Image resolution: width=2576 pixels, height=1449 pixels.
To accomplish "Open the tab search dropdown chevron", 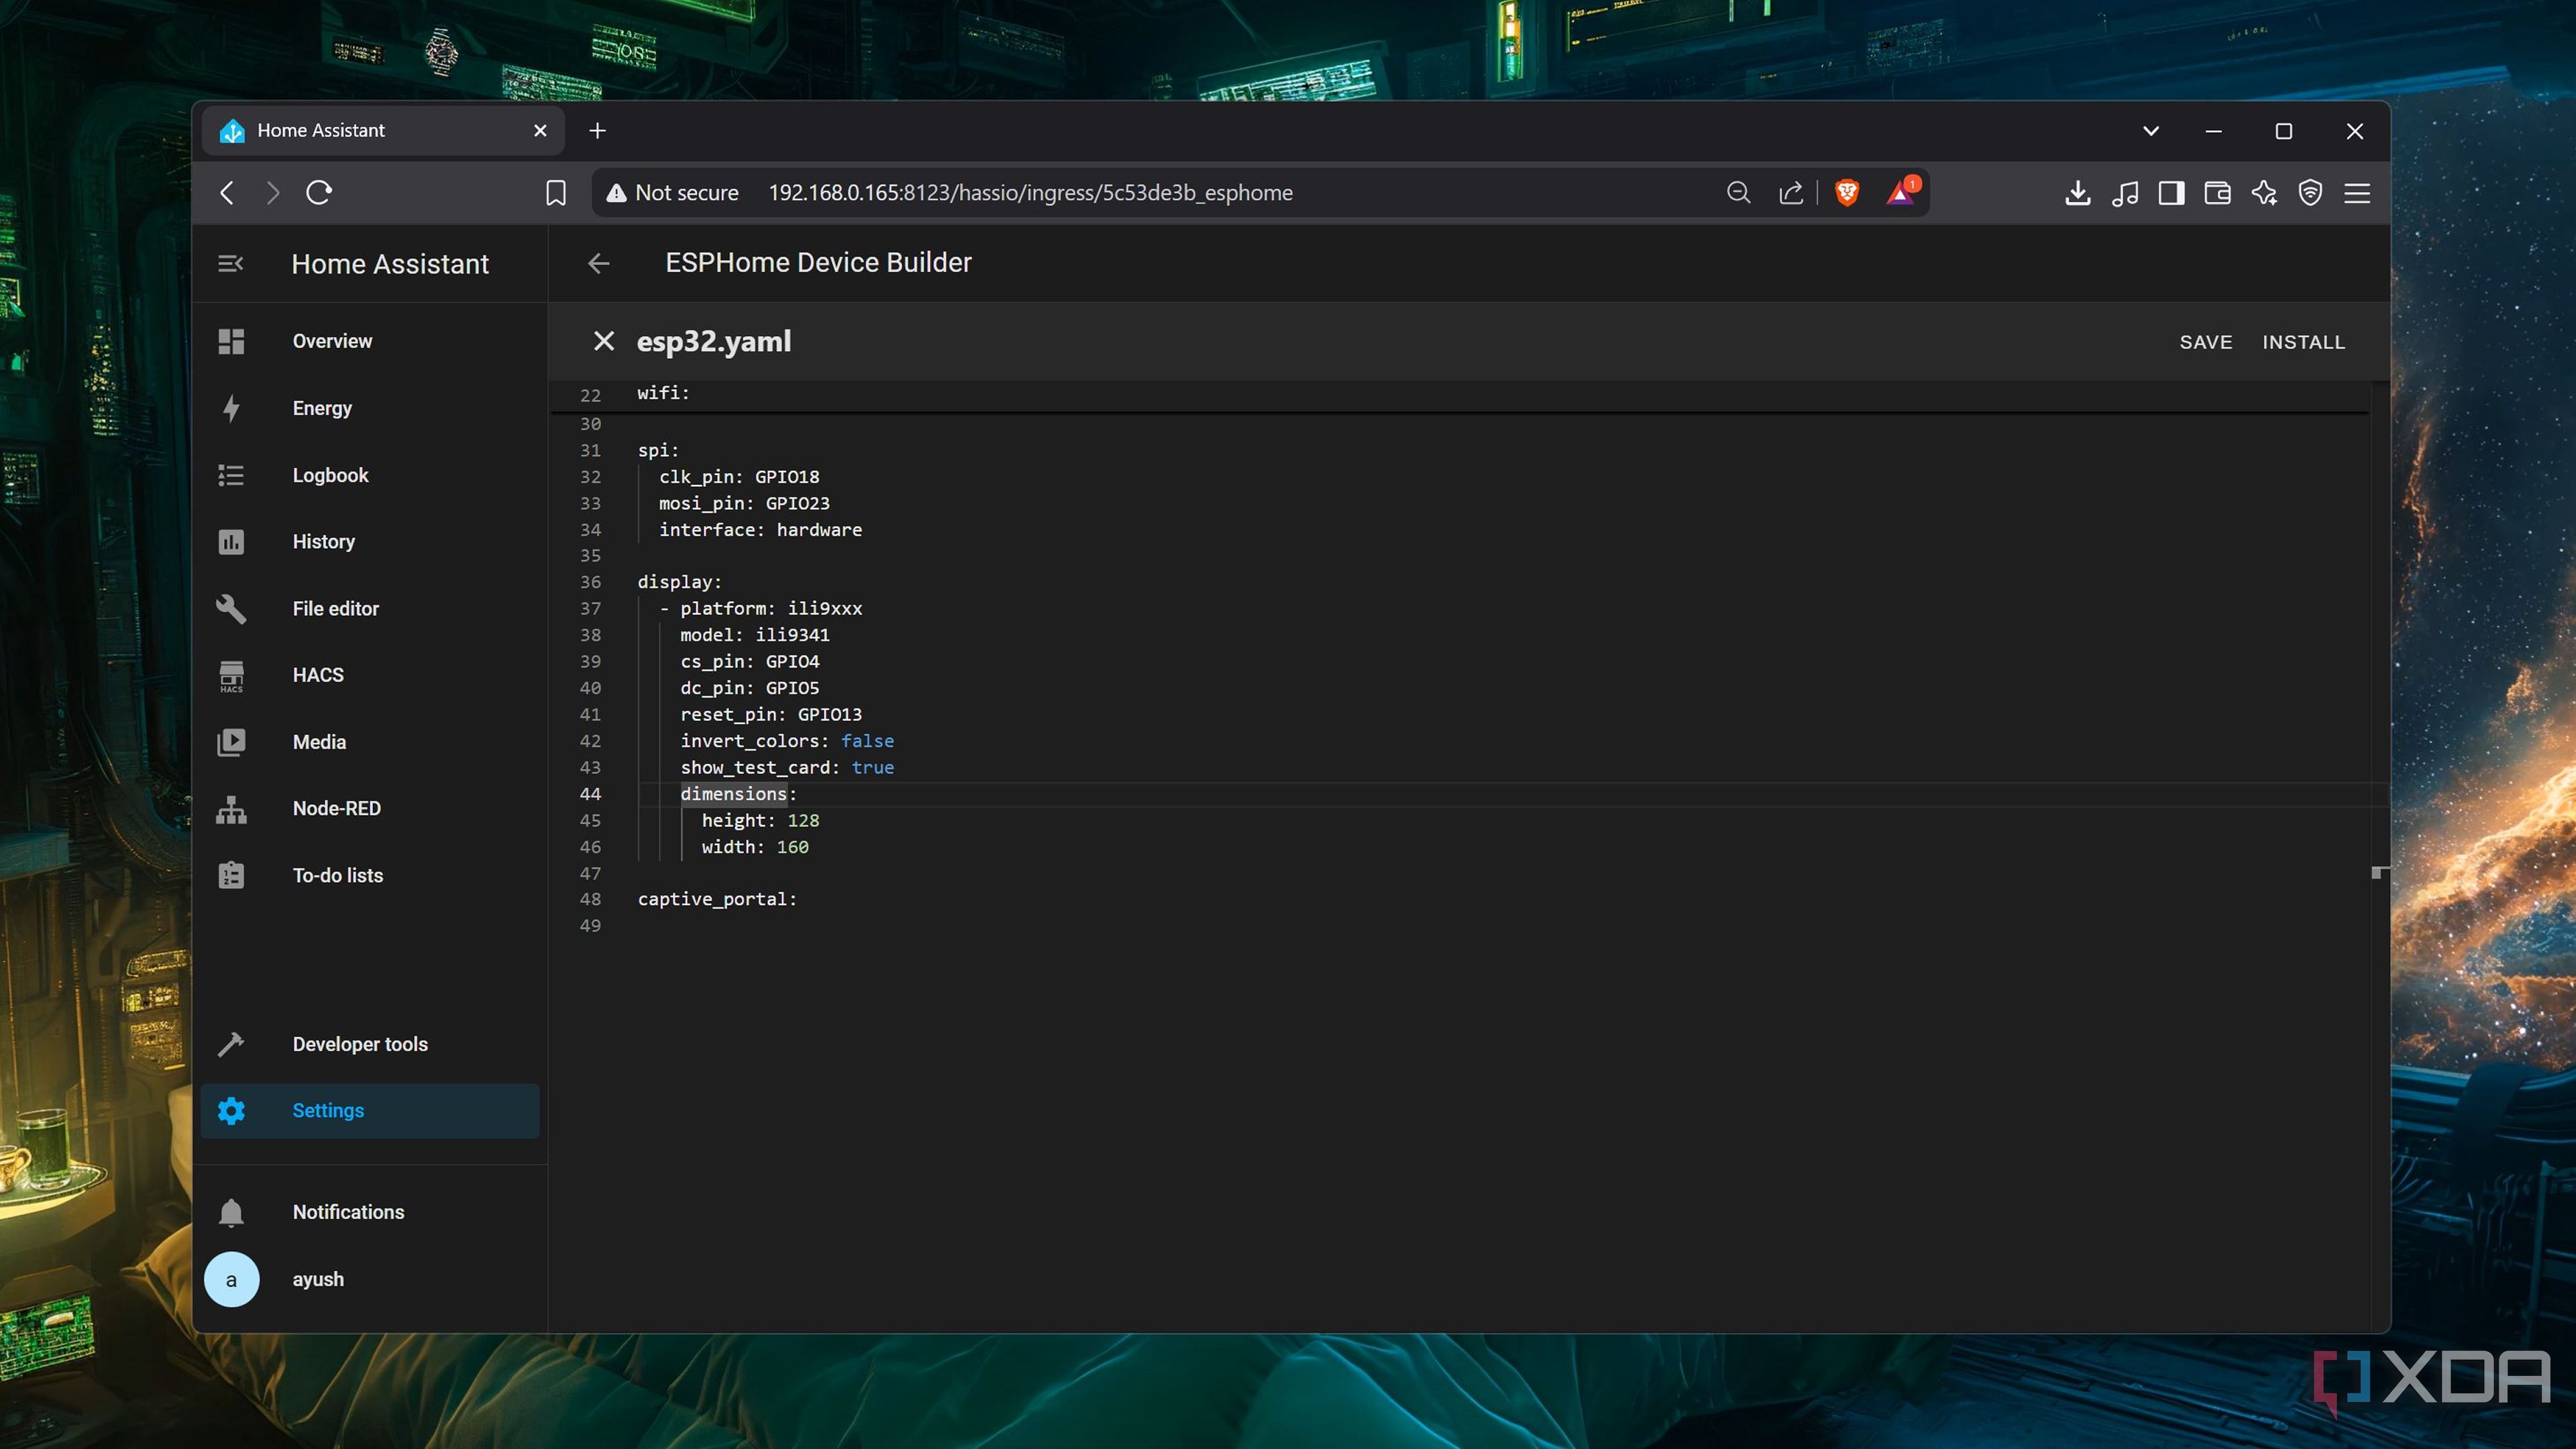I will point(2151,131).
